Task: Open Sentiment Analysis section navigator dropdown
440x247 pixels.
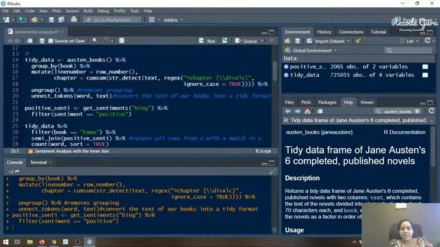Action: pyautogui.click(x=70, y=151)
